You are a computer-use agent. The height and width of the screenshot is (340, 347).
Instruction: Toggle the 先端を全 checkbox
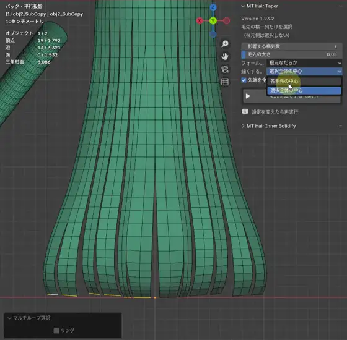click(x=244, y=80)
